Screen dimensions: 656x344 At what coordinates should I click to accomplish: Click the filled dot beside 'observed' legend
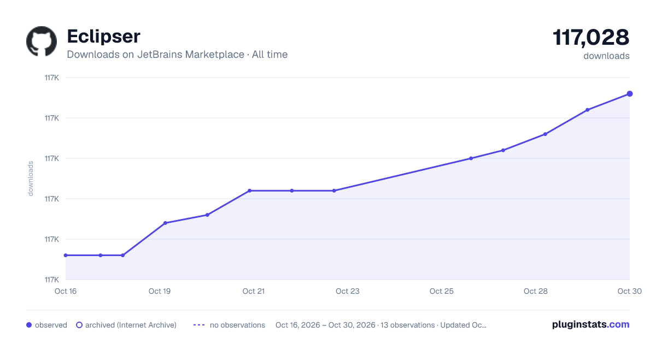click(29, 325)
